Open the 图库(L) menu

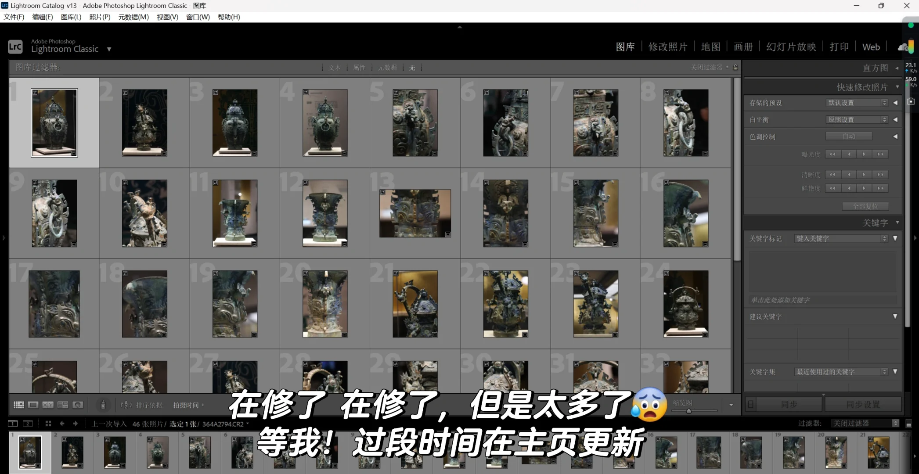click(x=71, y=17)
